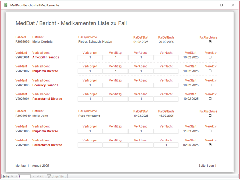Uncheck VerAktiv for V2025006 Paracetamol Diverse
The image size is (240, 180).
pos(210,145)
